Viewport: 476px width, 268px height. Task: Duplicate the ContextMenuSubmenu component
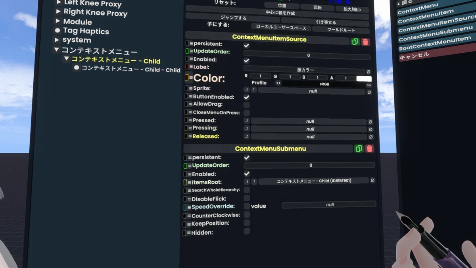coord(359,148)
